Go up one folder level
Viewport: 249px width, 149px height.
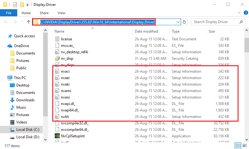(x=29, y=22)
